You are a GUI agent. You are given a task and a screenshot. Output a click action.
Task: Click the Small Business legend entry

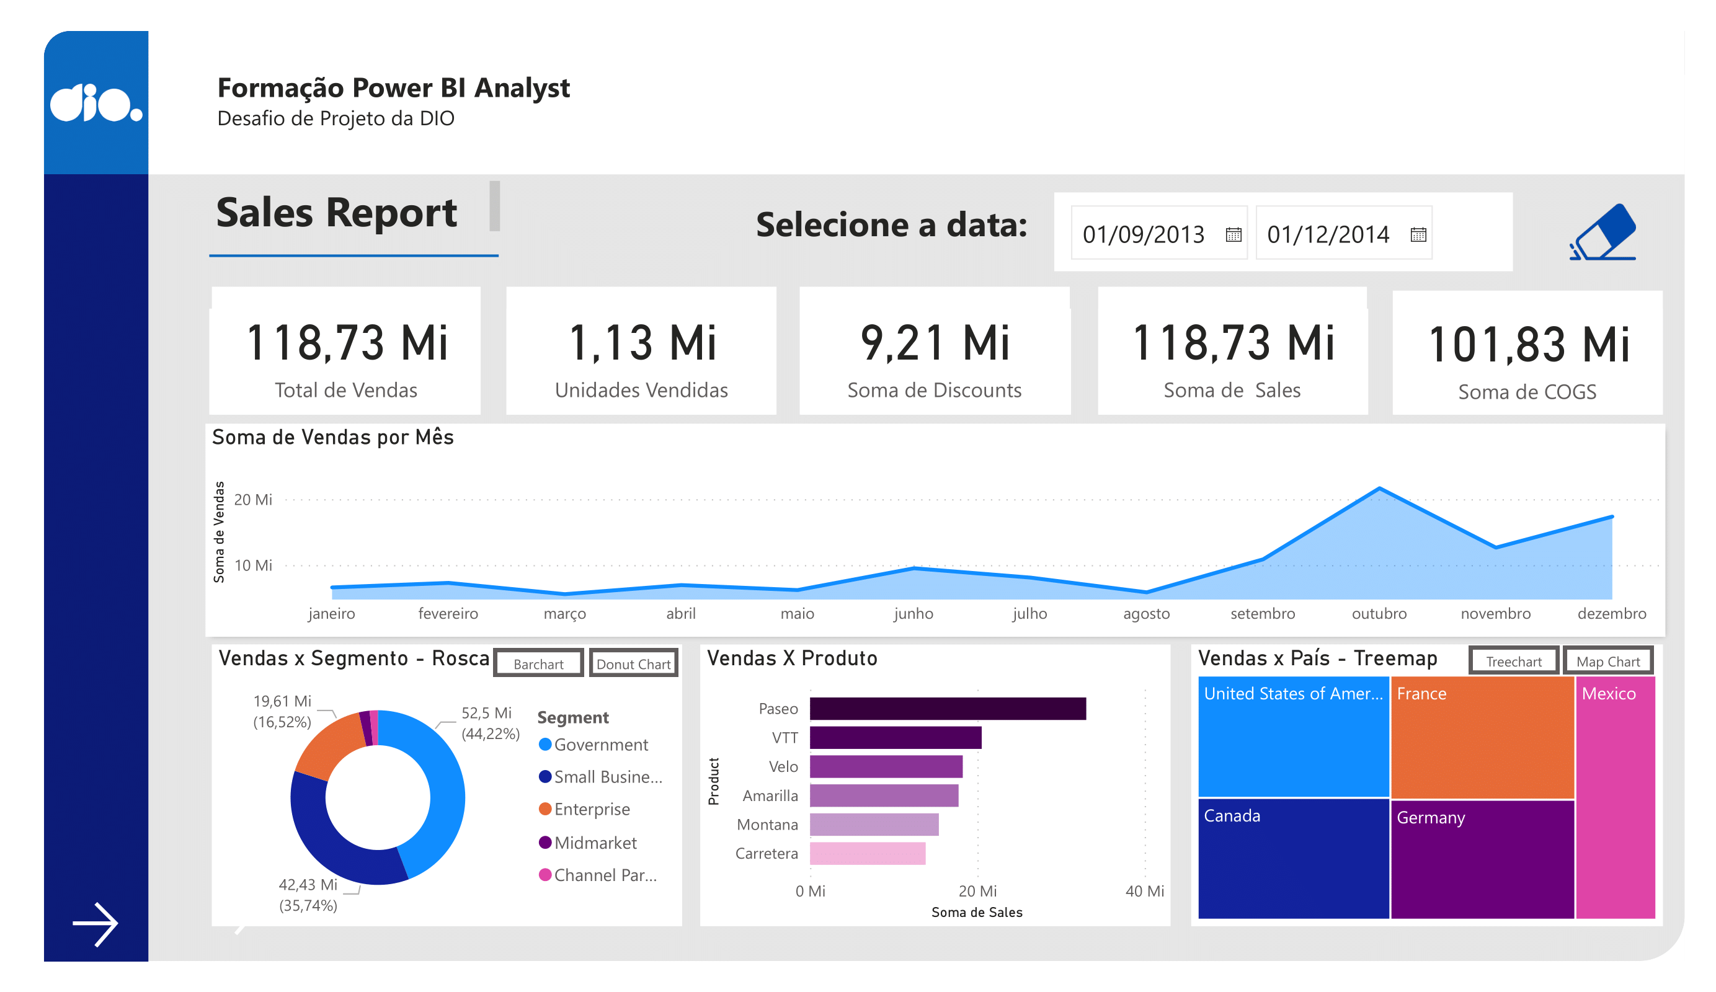pyautogui.click(x=607, y=777)
